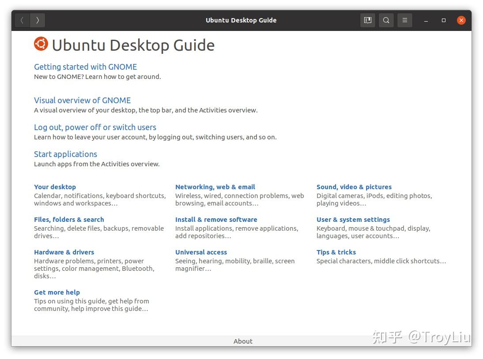The width and height of the screenshot is (483, 359).
Task: Click the bookmarked page icon in the header
Action: pyautogui.click(x=367, y=20)
